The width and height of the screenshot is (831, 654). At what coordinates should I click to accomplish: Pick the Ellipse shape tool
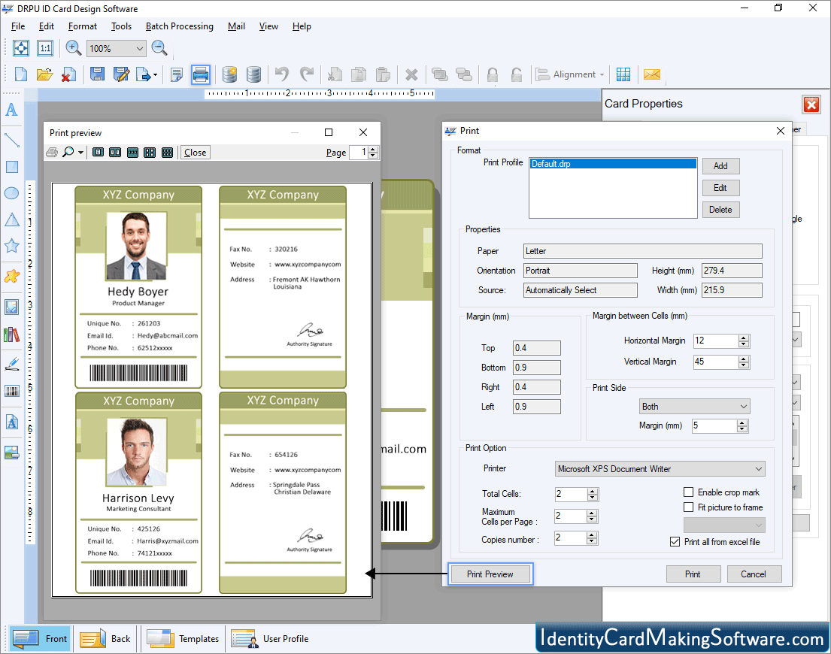pos(11,193)
